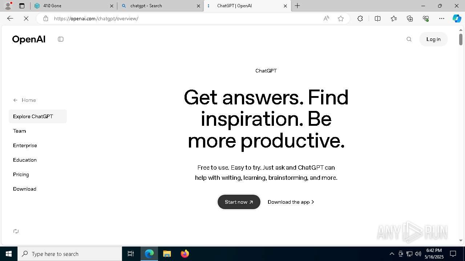Click the Windows taskbar search box
The width and height of the screenshot is (465, 261).
pyautogui.click(x=70, y=254)
